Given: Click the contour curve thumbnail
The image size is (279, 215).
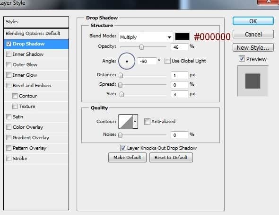Looking at the screenshot, I should click(x=126, y=122).
